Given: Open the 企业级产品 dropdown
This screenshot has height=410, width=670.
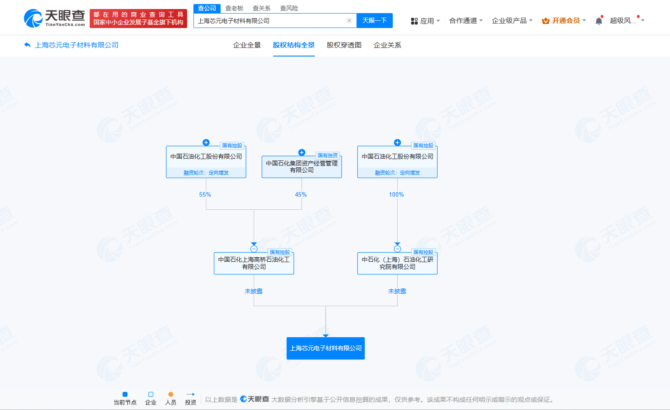Looking at the screenshot, I should pos(512,21).
